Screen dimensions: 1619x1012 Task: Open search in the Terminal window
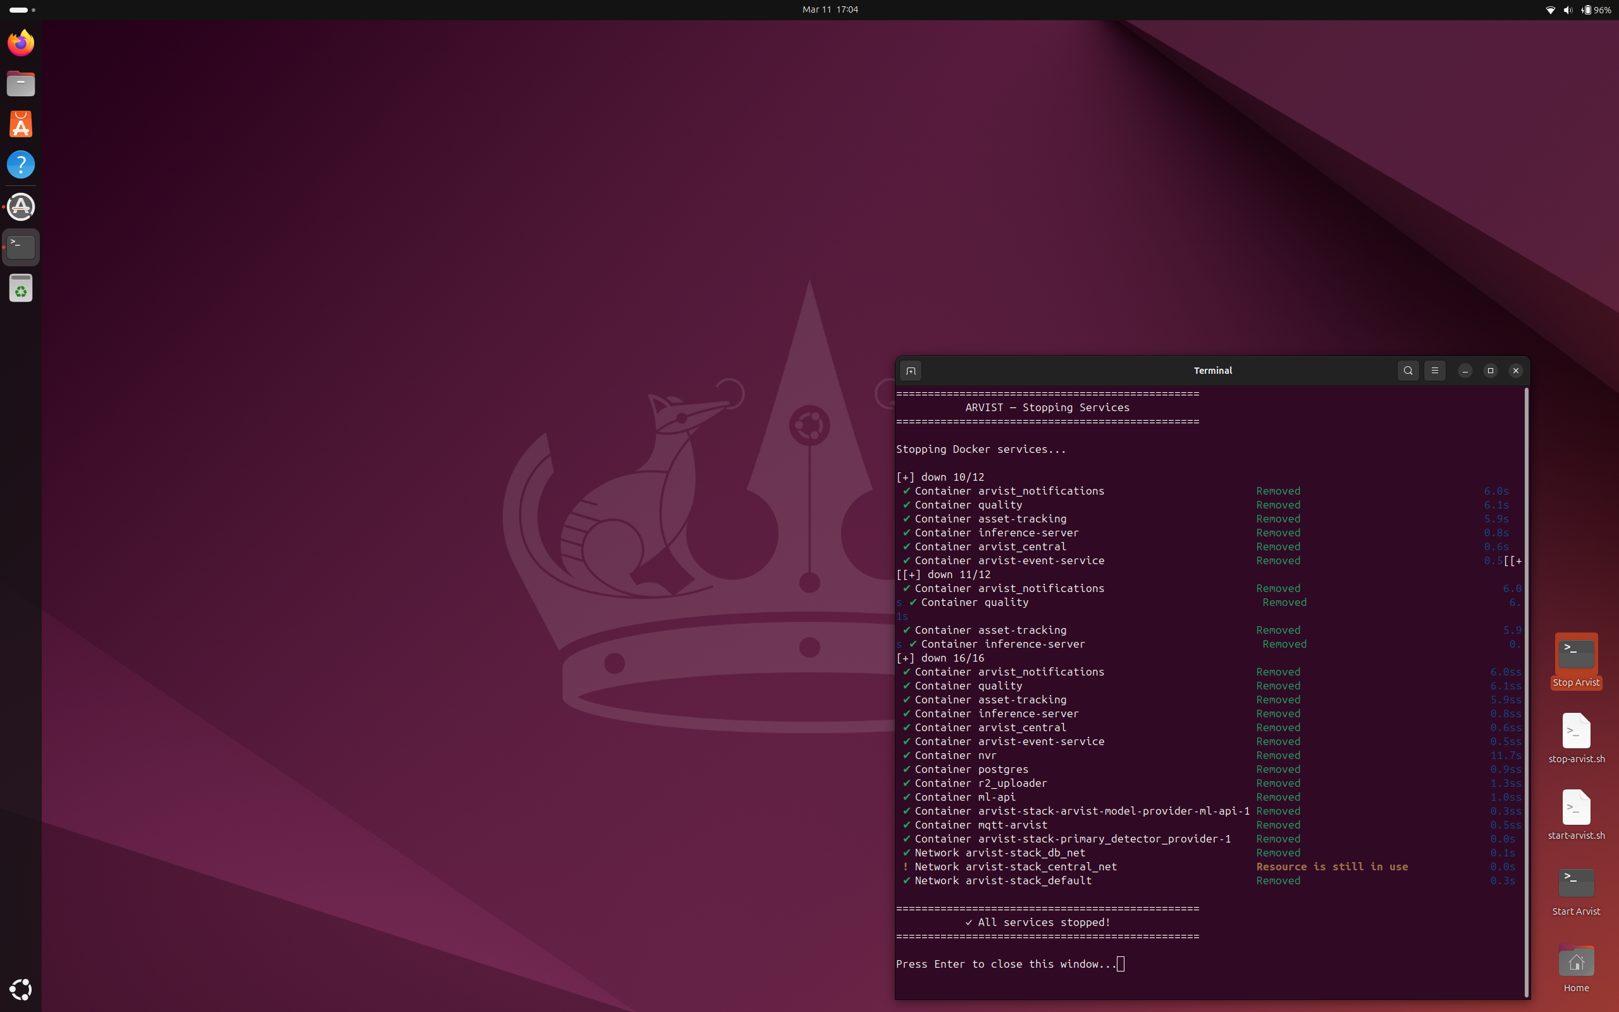(x=1407, y=370)
